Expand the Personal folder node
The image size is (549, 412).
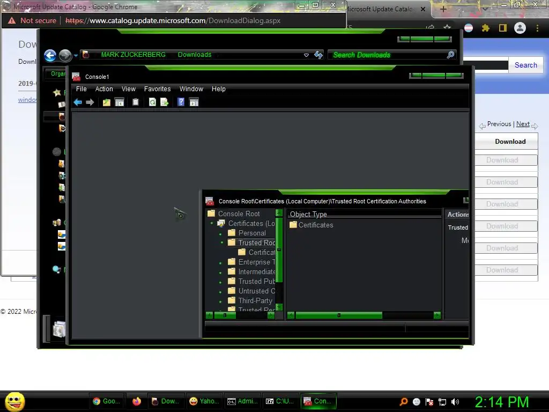pyautogui.click(x=220, y=234)
